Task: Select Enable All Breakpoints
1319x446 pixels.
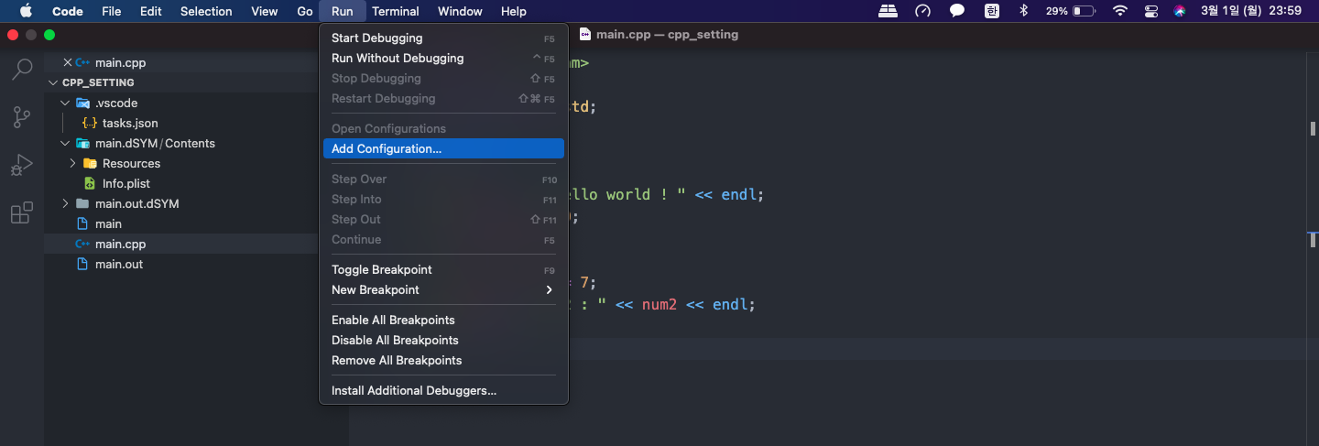Action: 443,321
